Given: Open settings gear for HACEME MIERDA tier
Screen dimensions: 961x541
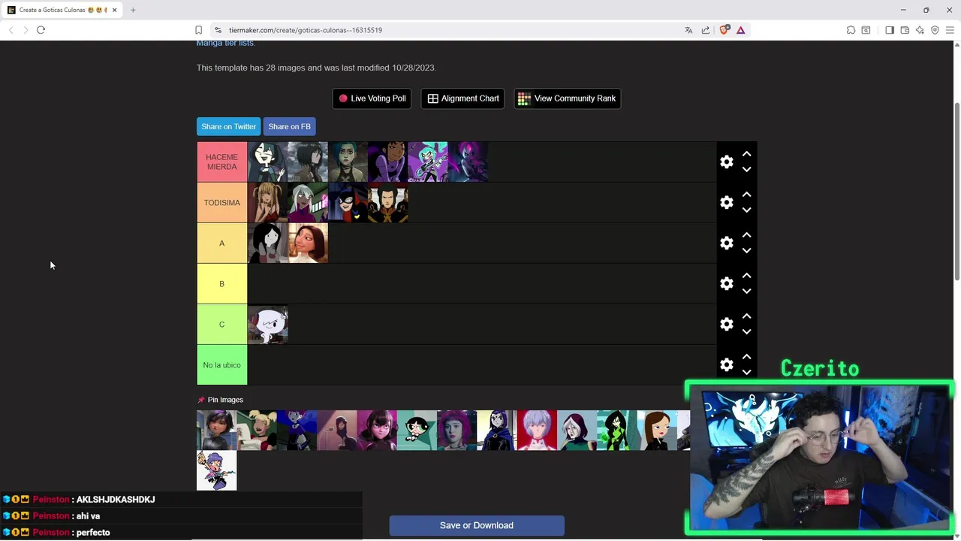Looking at the screenshot, I should 726,162.
